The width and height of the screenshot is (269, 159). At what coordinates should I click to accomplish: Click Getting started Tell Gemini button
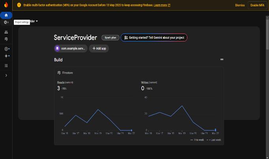(x=154, y=37)
